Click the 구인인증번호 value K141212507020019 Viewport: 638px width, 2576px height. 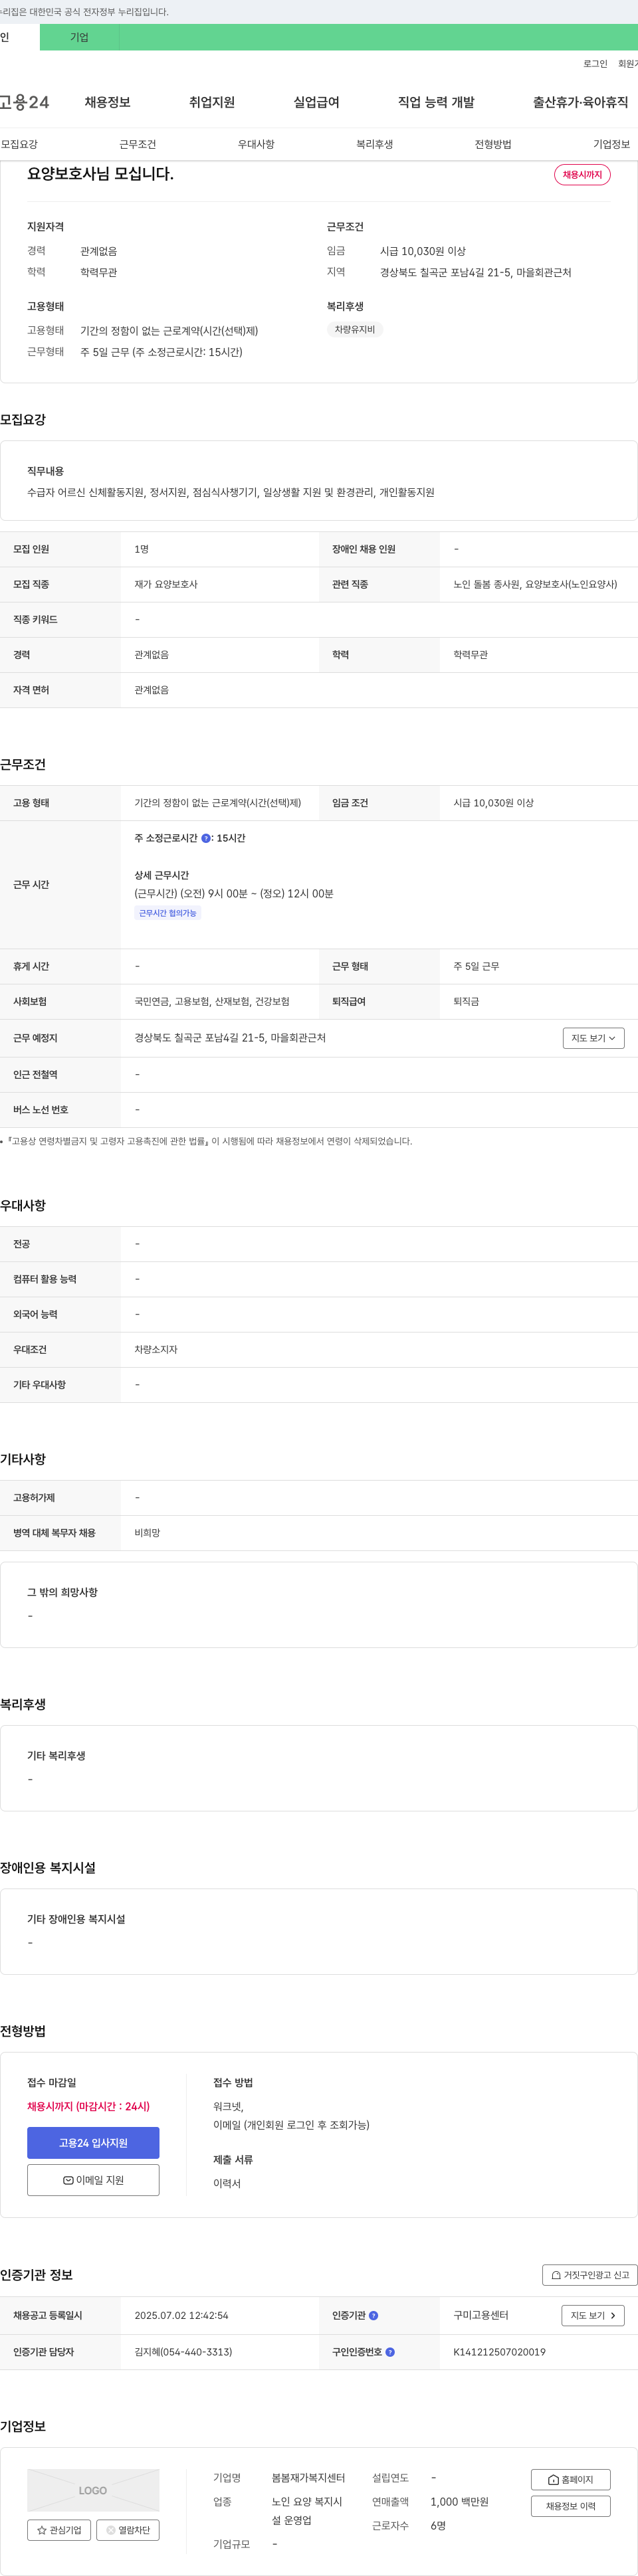point(499,2352)
